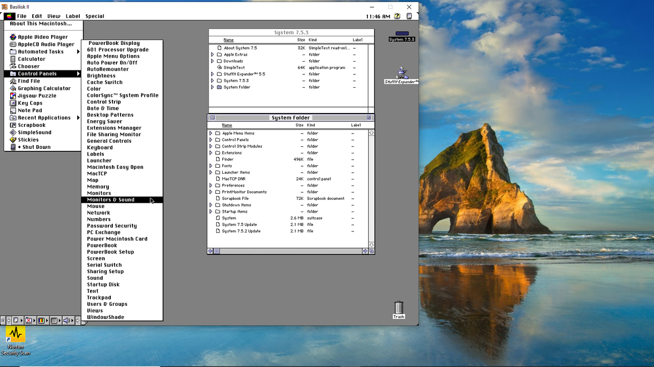Start the Jigsaw Puzzle
This screenshot has width=654, height=367.
tap(43, 95)
